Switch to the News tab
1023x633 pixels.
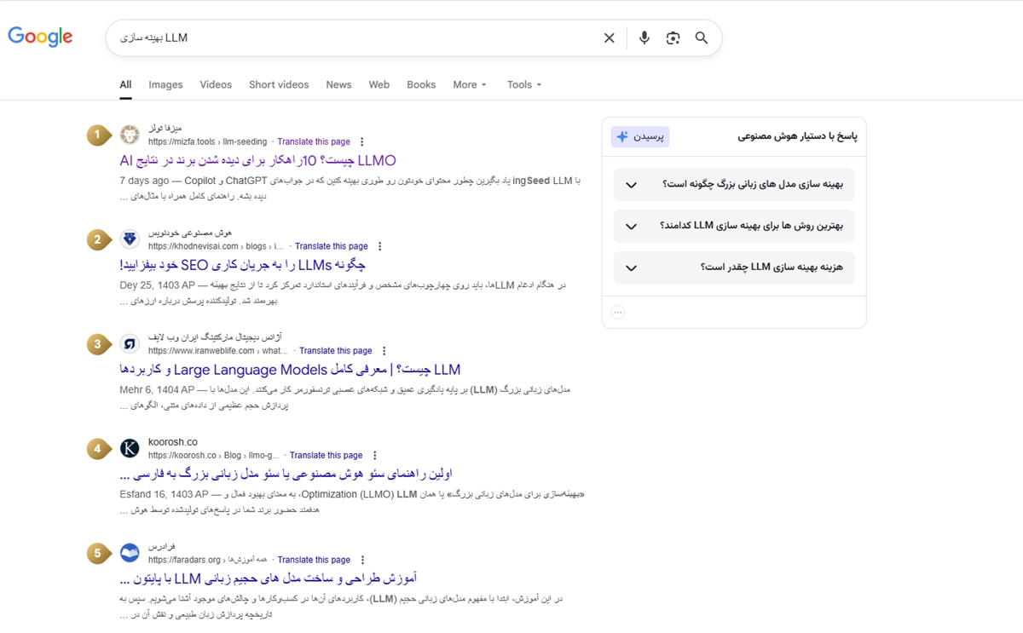point(338,85)
